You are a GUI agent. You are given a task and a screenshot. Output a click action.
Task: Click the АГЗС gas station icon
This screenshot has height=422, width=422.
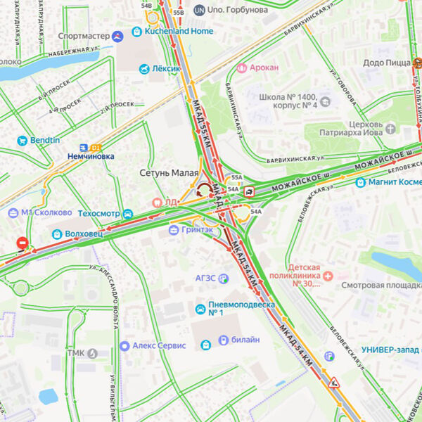coord(224,279)
